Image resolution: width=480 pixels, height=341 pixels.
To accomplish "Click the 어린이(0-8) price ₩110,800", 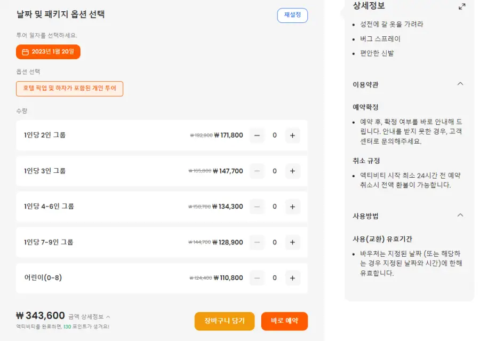I will (x=228, y=278).
